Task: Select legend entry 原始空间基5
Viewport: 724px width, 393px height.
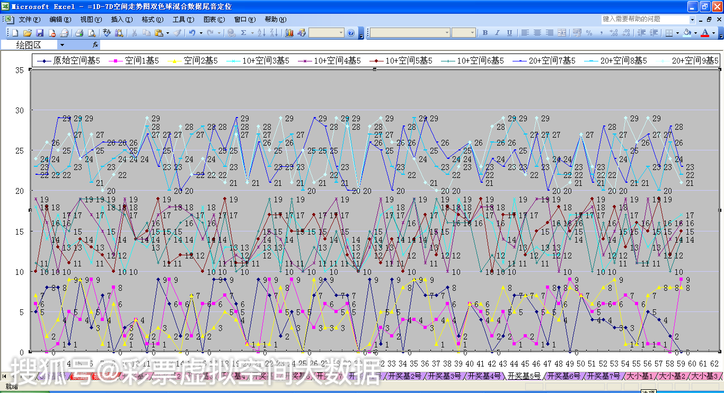Action: [68, 60]
